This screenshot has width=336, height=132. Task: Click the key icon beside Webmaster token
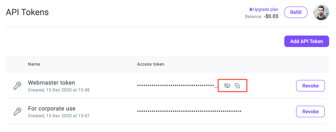pos(17,86)
